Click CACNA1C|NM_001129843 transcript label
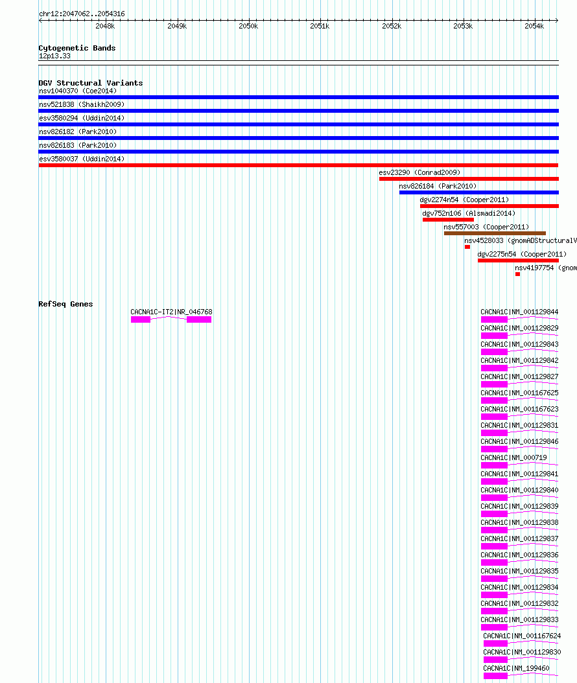The image size is (577, 683). 519,343
